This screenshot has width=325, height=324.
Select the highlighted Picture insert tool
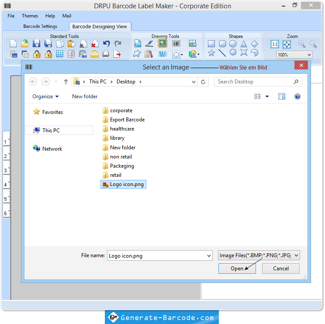(x=162, y=44)
